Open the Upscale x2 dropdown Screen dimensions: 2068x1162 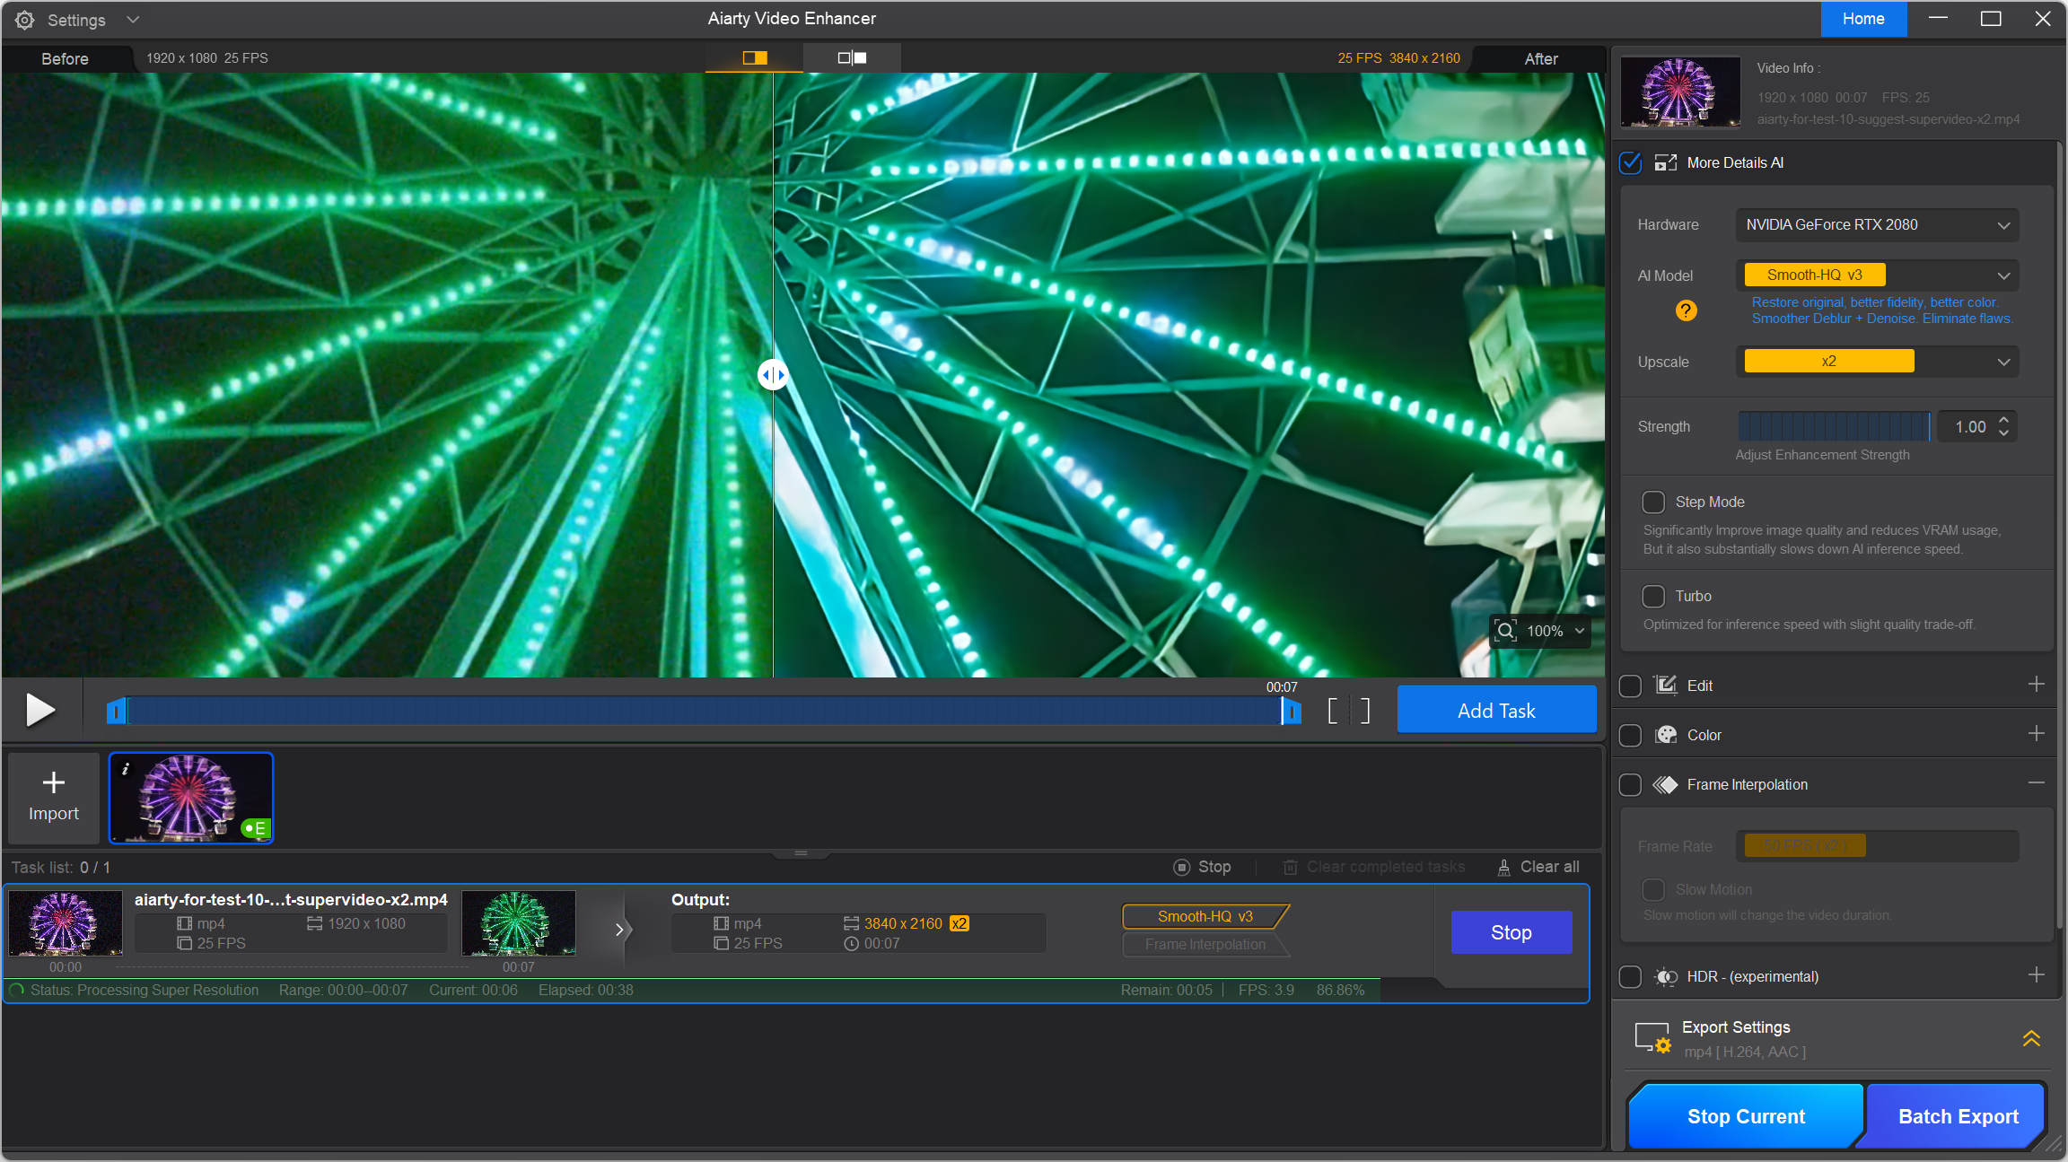point(1876,362)
